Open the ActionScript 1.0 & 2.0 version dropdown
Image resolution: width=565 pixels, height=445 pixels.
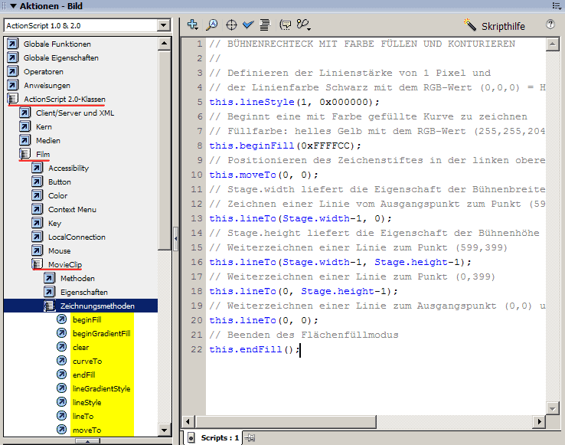click(x=163, y=25)
